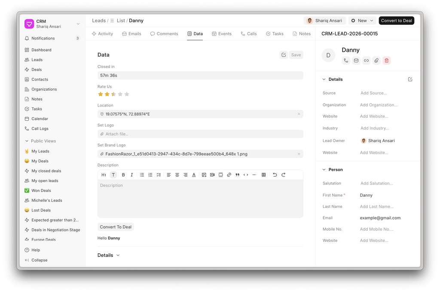The width and height of the screenshot is (440, 292).
Task: Click the insert table icon in editor toolbar
Action: [x=264, y=175]
